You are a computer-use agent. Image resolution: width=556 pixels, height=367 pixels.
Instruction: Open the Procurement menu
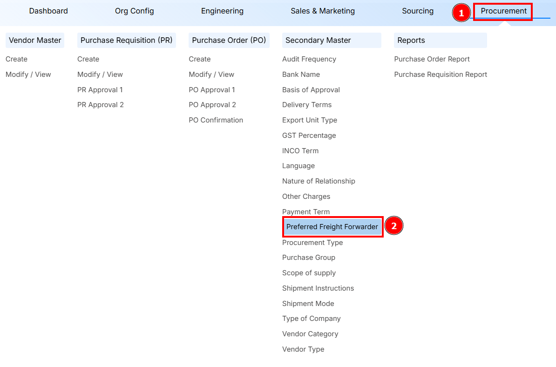(502, 11)
